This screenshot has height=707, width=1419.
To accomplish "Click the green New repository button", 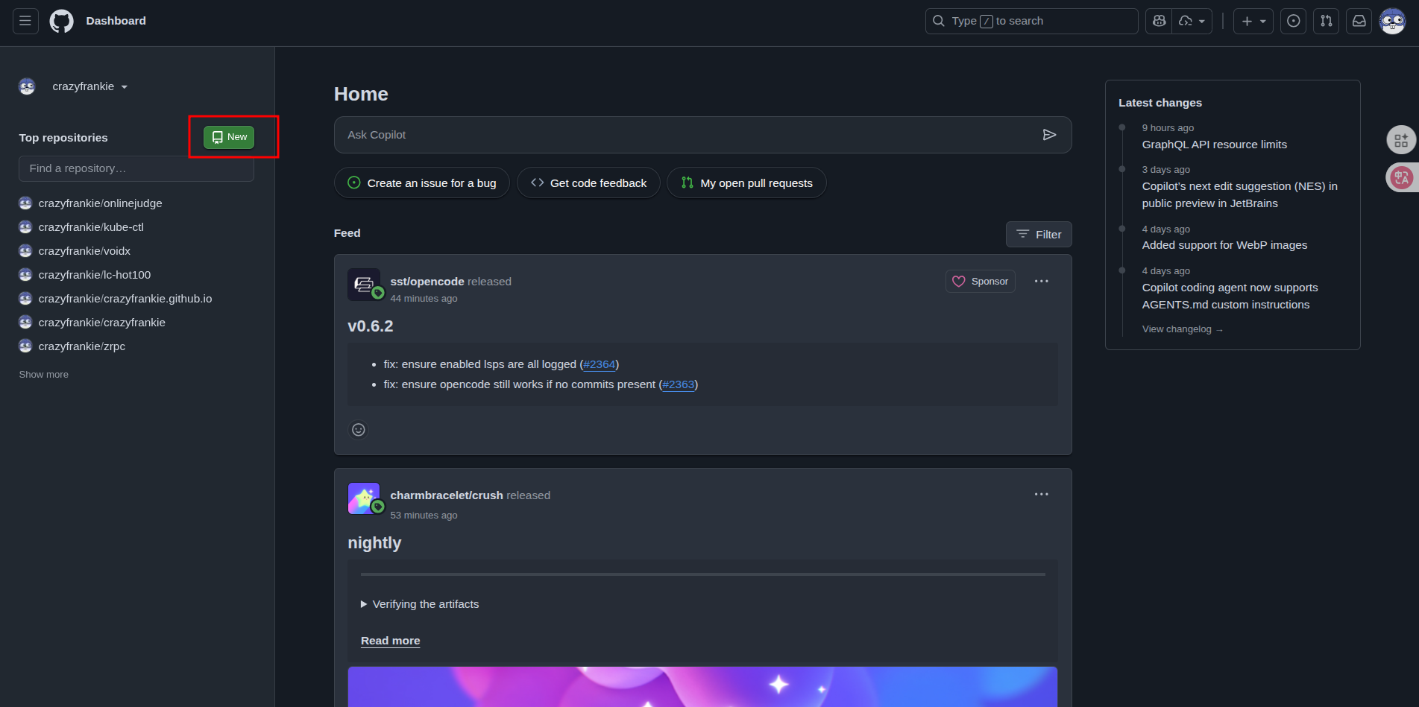I will 229,137.
